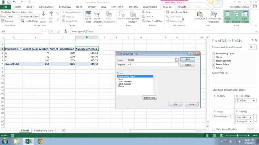259x145 pixels.
Task: Enable Defer Layout Update
Action: (214, 129)
